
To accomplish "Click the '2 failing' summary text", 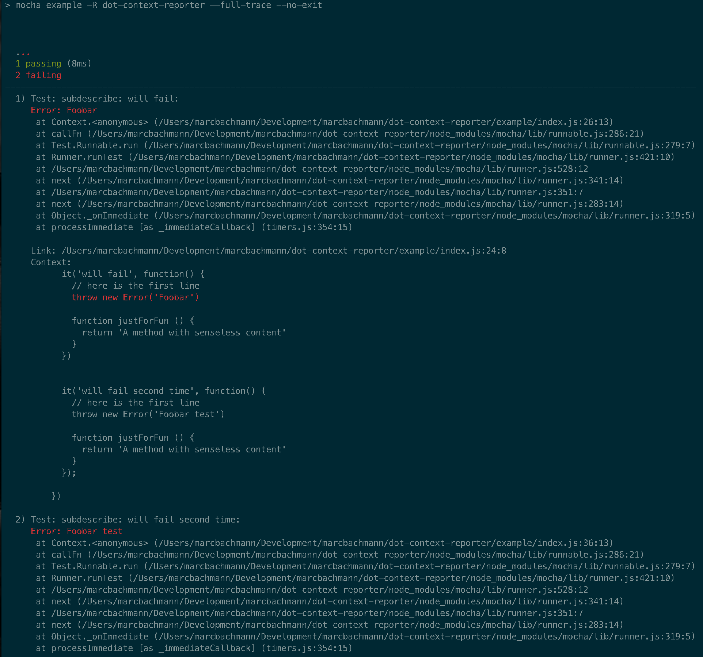I will coord(38,75).
